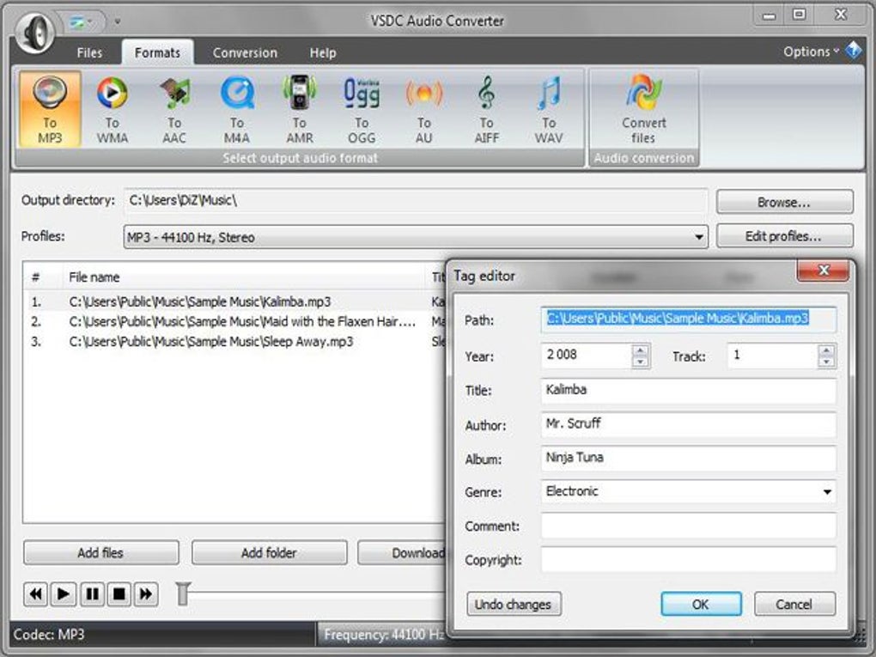Choose the To AMR format icon
This screenshot has width=876, height=657.
[300, 110]
